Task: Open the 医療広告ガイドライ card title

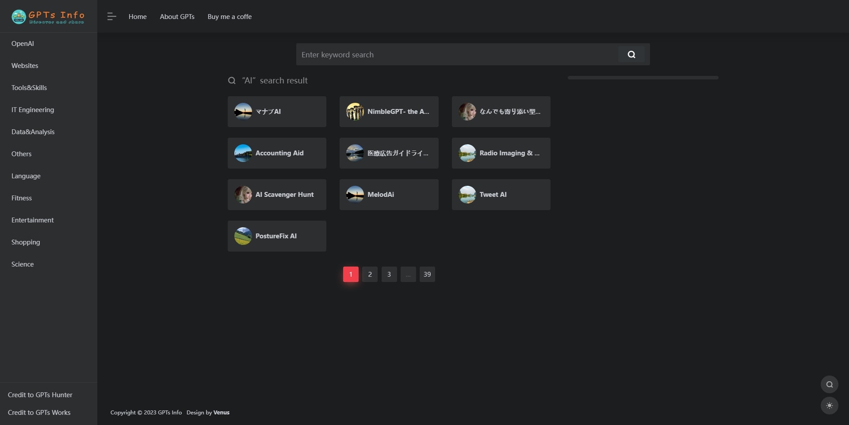Action: click(398, 153)
